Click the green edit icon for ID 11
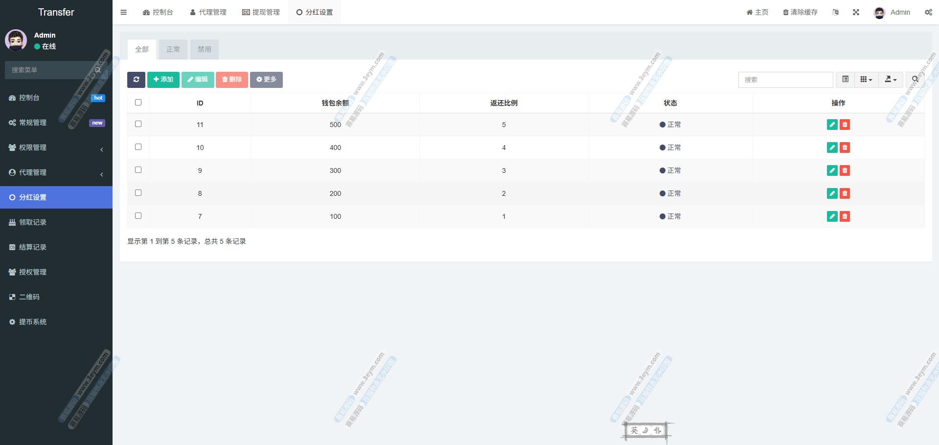 (832, 125)
